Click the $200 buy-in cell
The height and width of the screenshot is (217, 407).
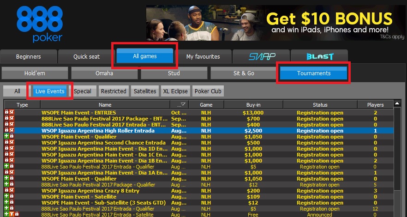point(253,191)
